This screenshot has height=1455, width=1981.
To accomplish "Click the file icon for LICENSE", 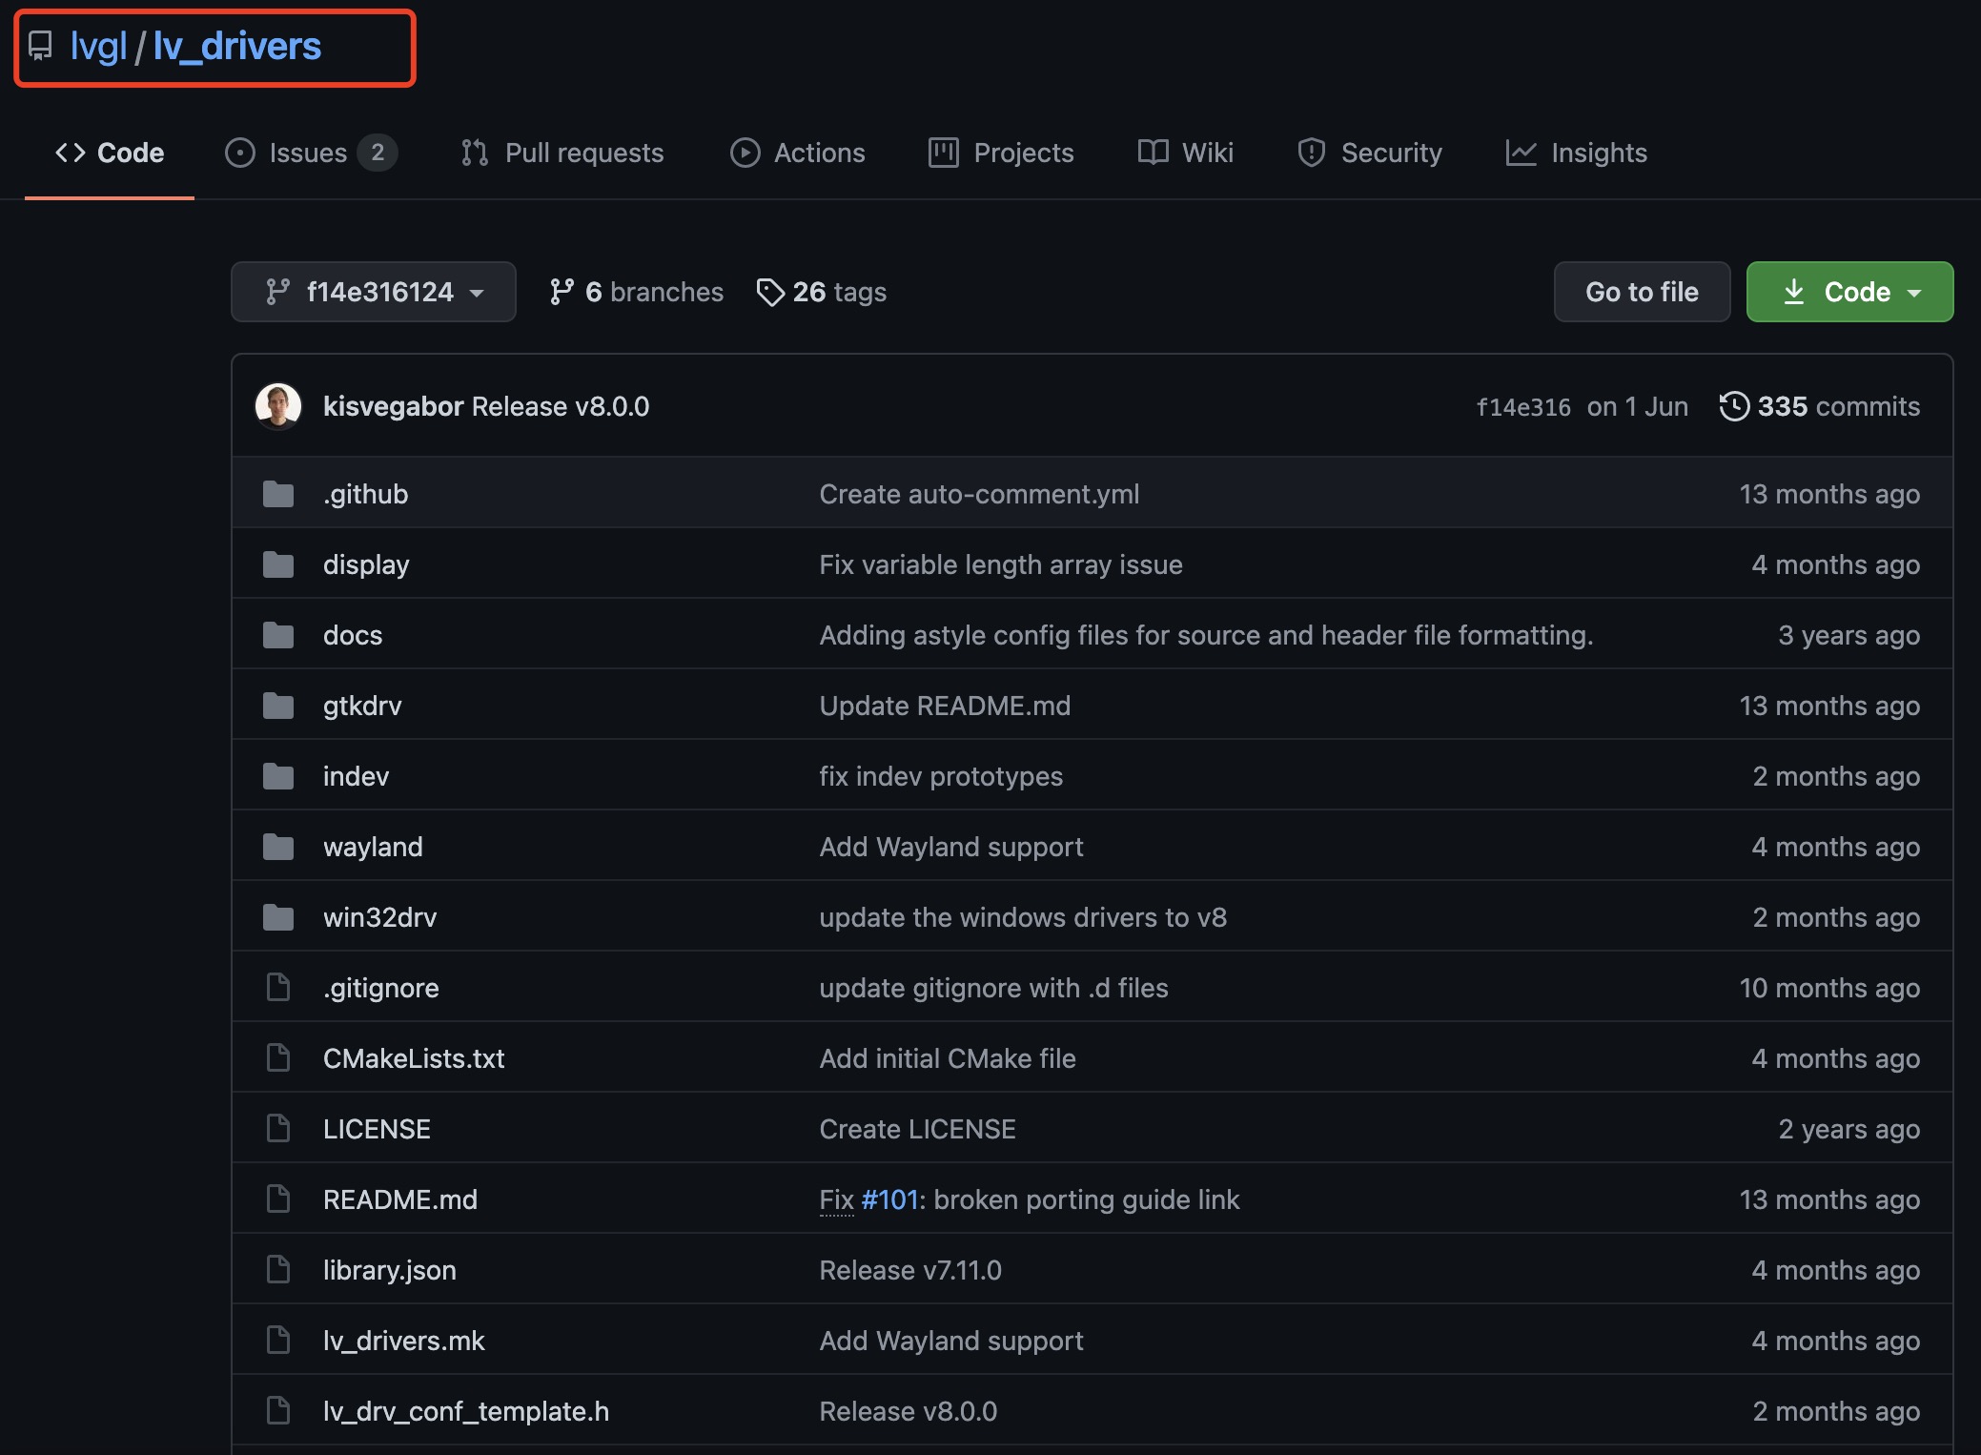I will [278, 1129].
